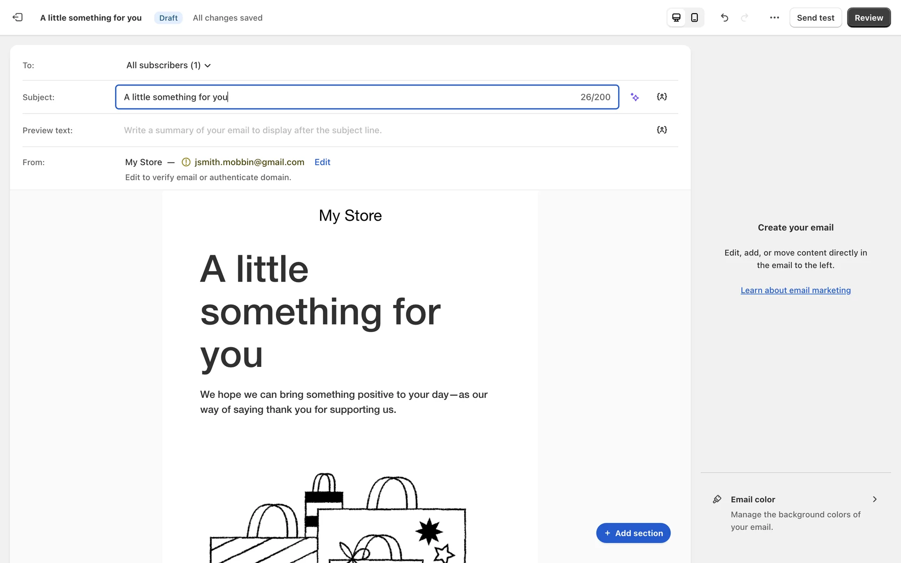Click the Email color paint icon
This screenshot has width=901, height=563.
pyautogui.click(x=717, y=499)
